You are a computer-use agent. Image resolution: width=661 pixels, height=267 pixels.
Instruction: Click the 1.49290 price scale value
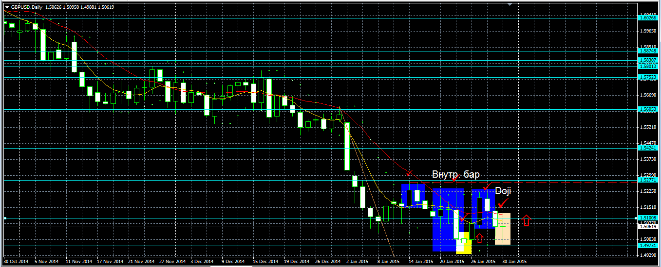click(x=648, y=255)
